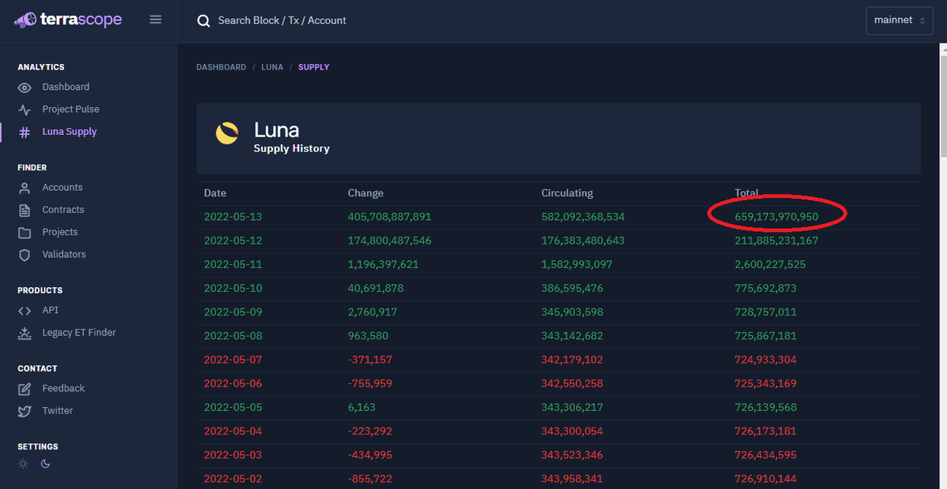Click the Change column header
This screenshot has width=947, height=489.
365,193
